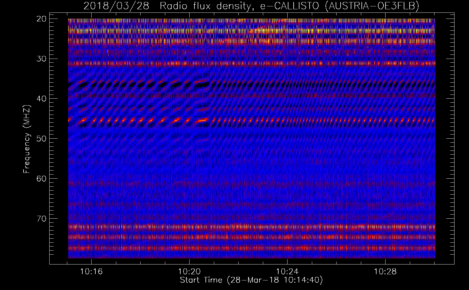Click the frequency tick label '50'
469x290 pixels.
click(x=41, y=139)
